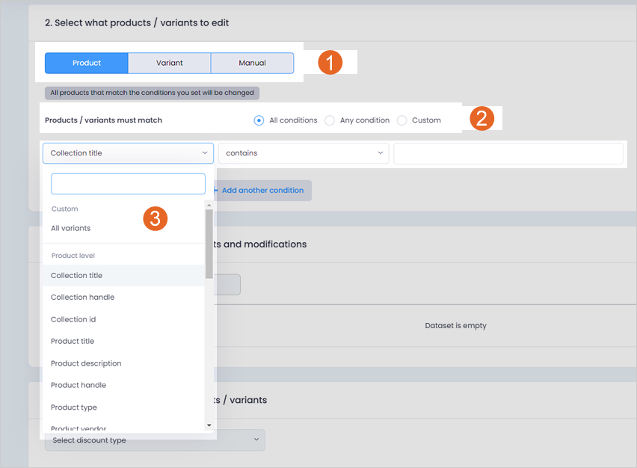
Task: Click the chevron in contains dropdown
Action: pyautogui.click(x=381, y=153)
